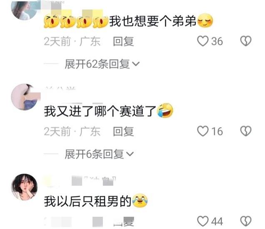The height and width of the screenshot is (229, 265).
Task: Open second commenter's pink avatar profile
Action: point(25,97)
